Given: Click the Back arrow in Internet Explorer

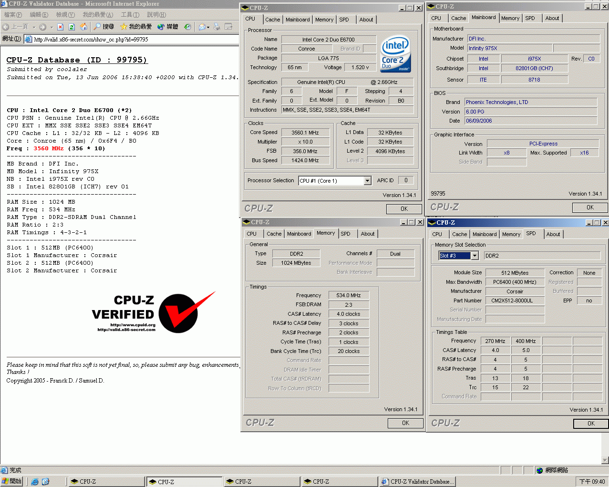Looking at the screenshot, I should [6, 27].
